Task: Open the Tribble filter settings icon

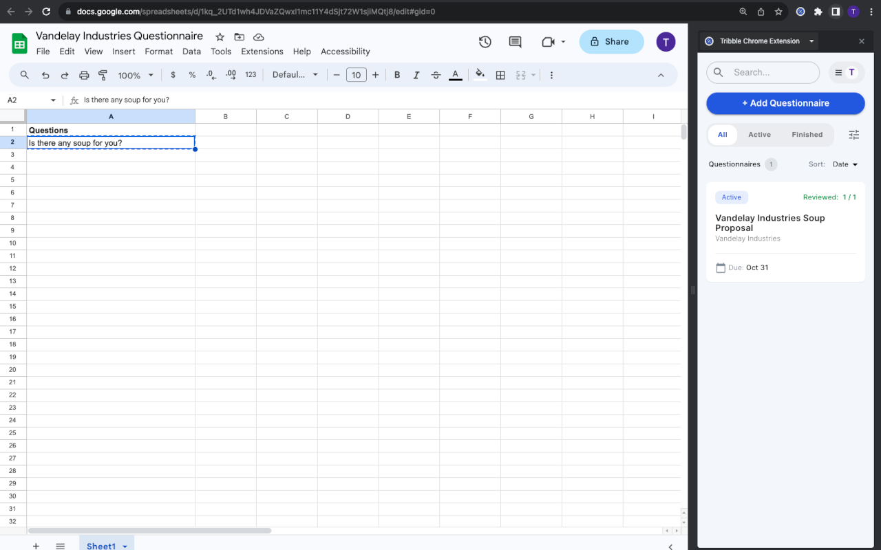Action: click(853, 135)
